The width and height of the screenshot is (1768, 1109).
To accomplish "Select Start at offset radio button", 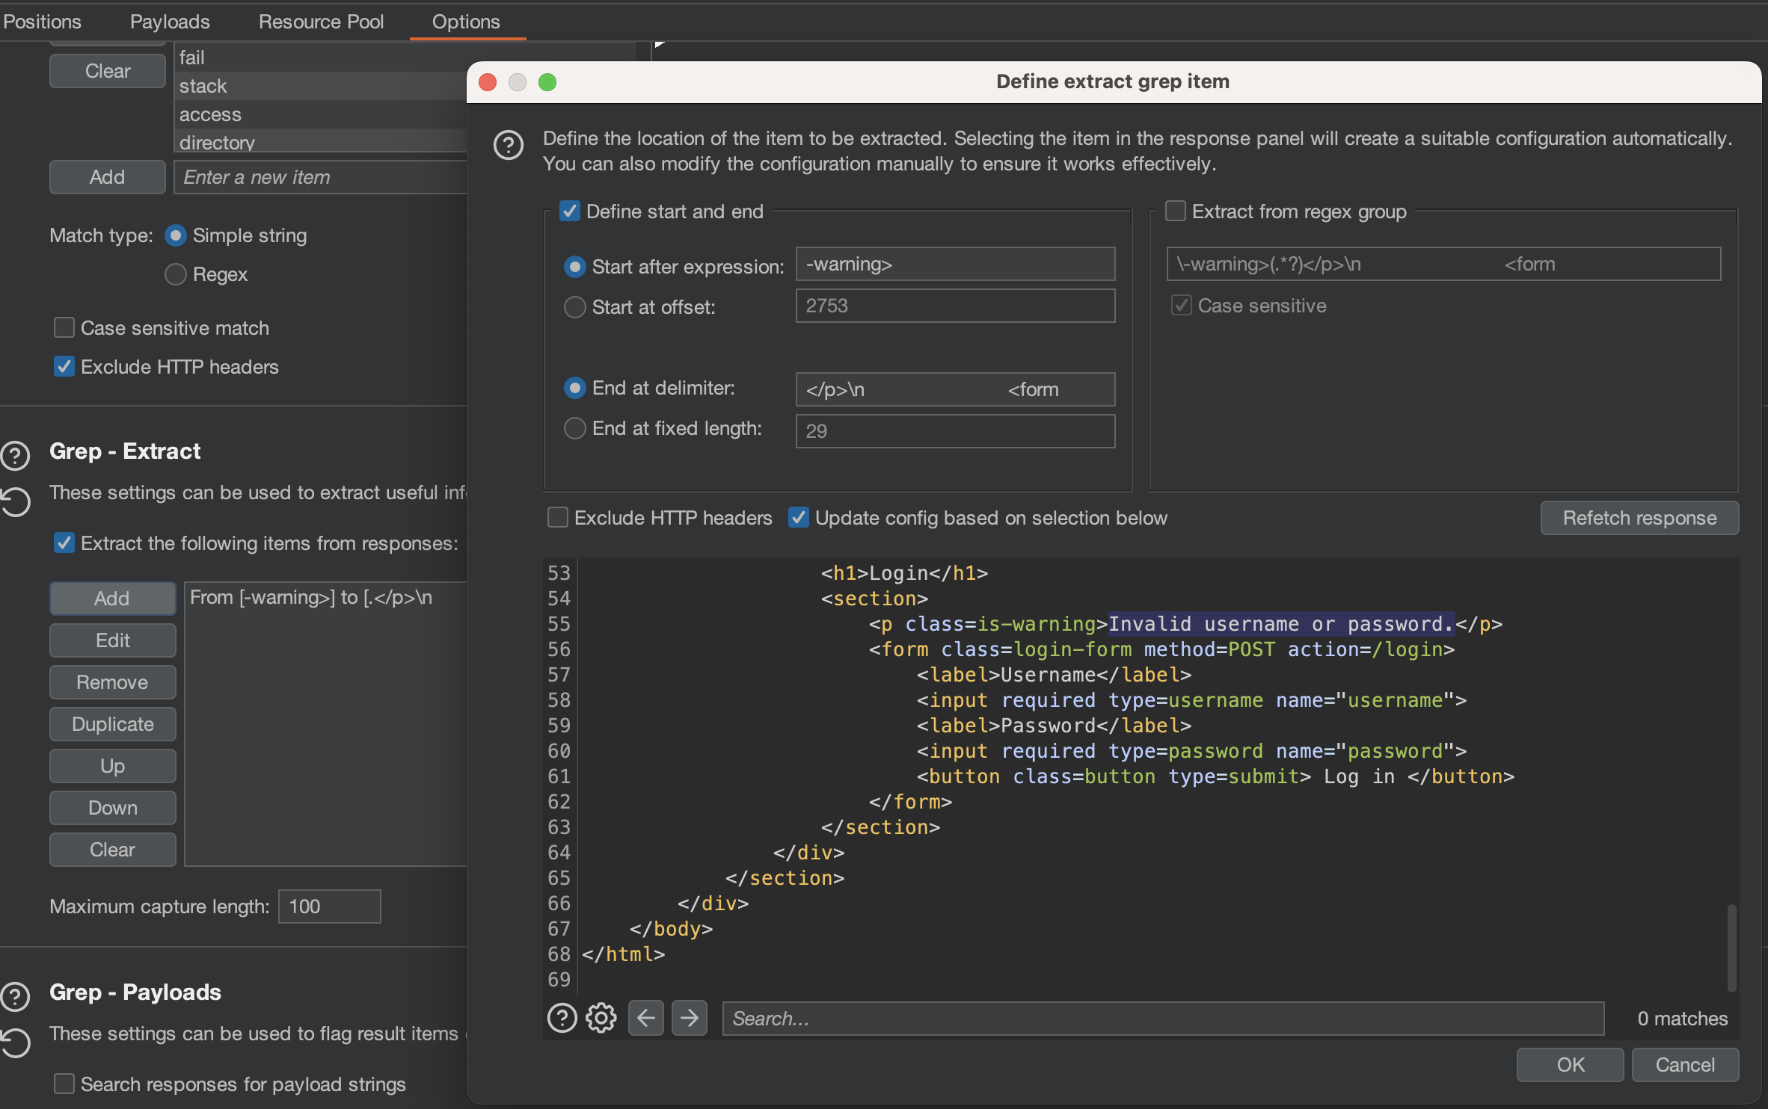I will pyautogui.click(x=574, y=307).
